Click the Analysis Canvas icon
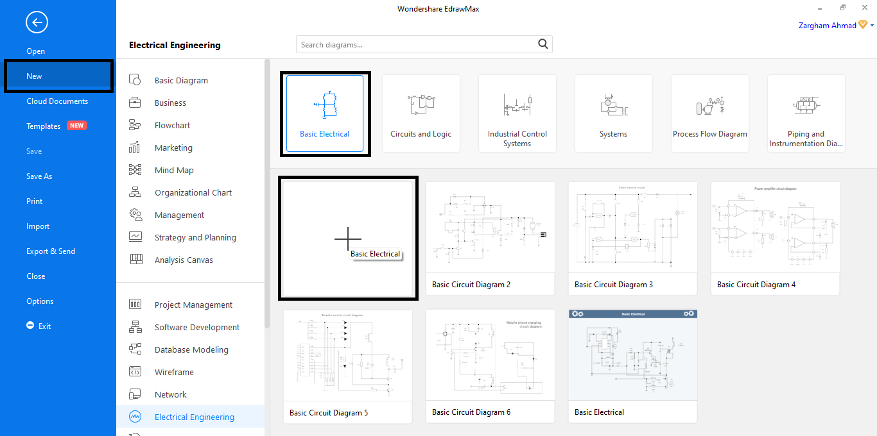 point(135,260)
